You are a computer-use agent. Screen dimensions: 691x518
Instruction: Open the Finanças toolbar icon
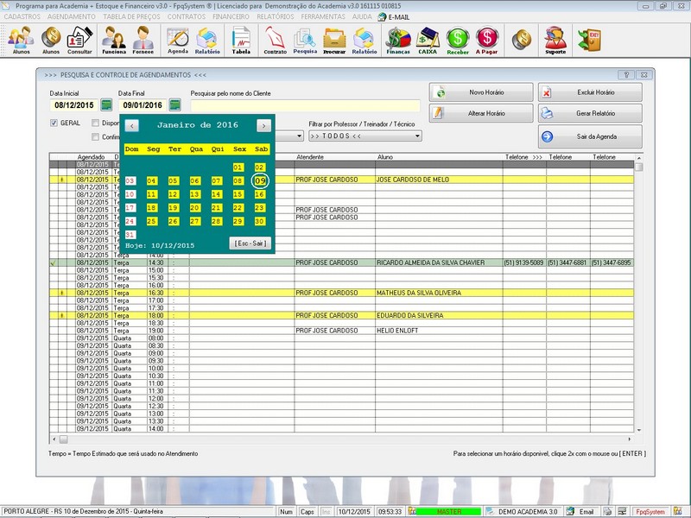398,40
